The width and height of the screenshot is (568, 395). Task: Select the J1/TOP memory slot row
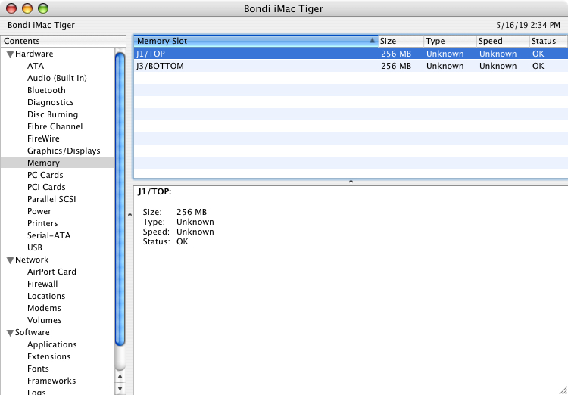click(351, 54)
